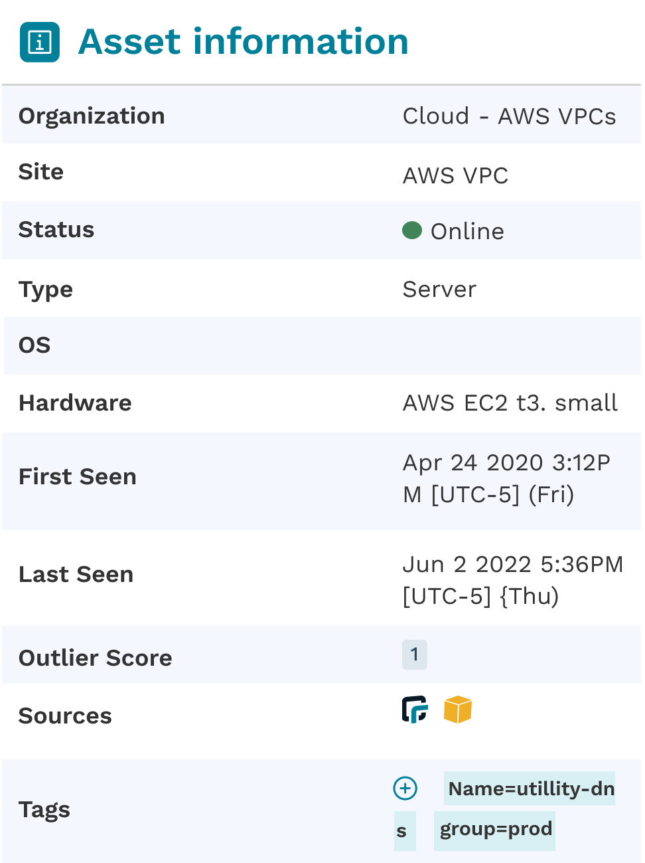Click the Asset information info icon

[x=40, y=42]
